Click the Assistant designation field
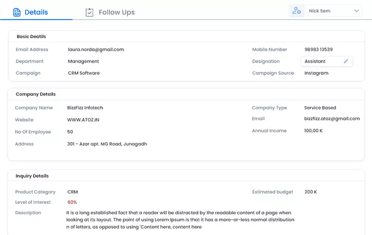Viewport: 372px width, 235px height. pyautogui.click(x=327, y=62)
